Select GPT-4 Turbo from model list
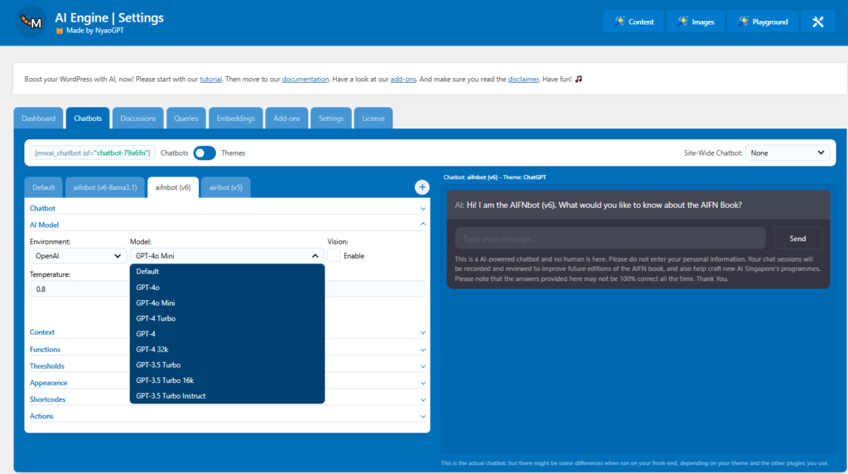The image size is (848, 474). [156, 318]
